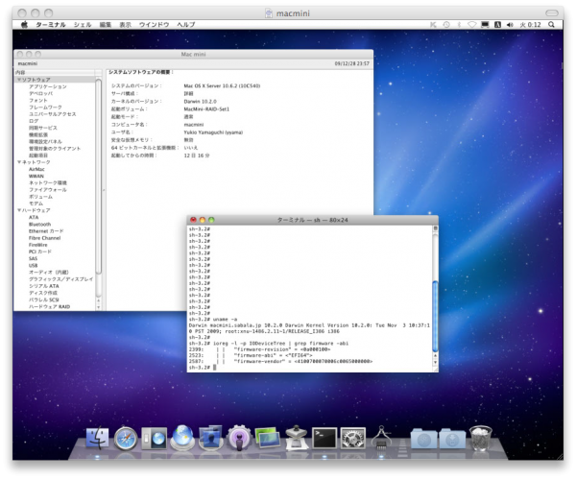Select FireWire in the sidebar
This screenshot has height=479, width=576.
pyautogui.click(x=38, y=245)
